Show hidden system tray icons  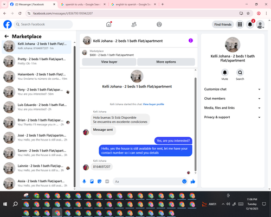[x=223, y=204]
